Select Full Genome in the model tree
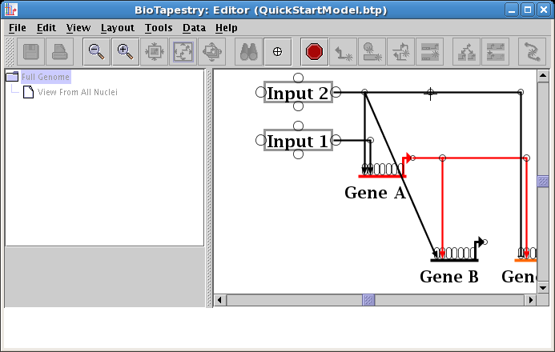The height and width of the screenshot is (352, 555). [x=46, y=77]
